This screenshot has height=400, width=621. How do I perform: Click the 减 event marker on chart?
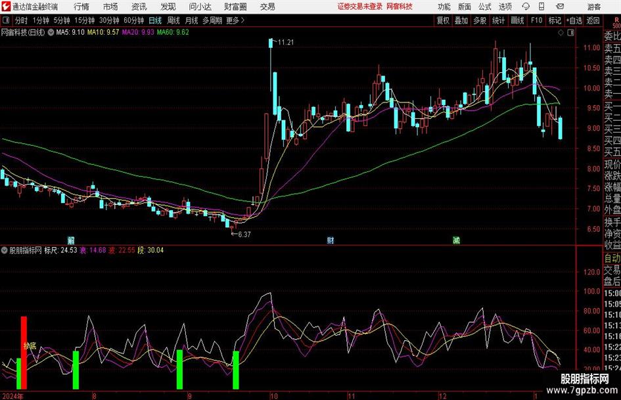coord(456,240)
